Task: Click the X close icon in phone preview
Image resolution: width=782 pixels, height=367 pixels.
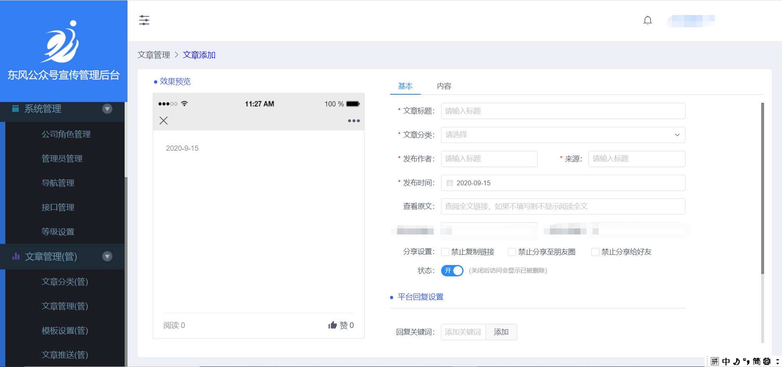Action: 163,121
